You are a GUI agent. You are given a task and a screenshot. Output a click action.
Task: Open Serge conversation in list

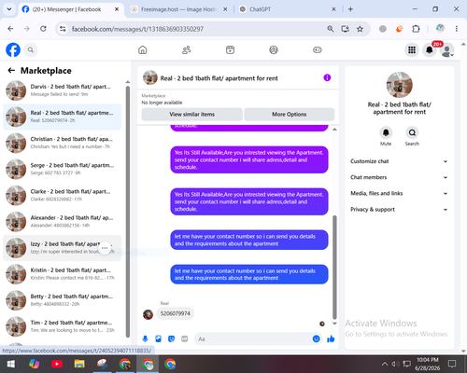coord(63,169)
